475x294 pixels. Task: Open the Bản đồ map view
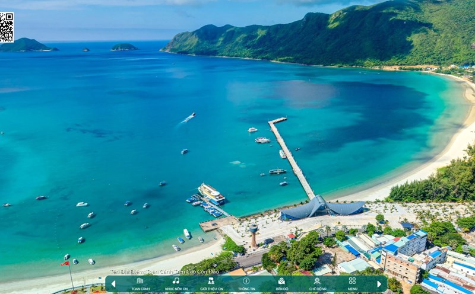[281, 283]
